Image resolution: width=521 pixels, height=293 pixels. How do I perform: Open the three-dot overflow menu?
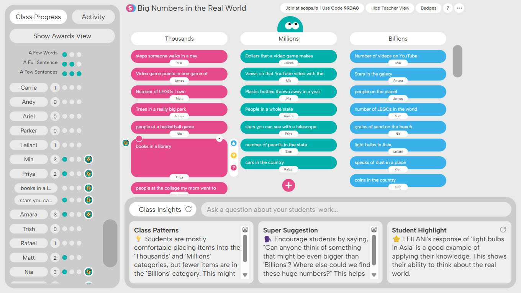pyautogui.click(x=459, y=8)
